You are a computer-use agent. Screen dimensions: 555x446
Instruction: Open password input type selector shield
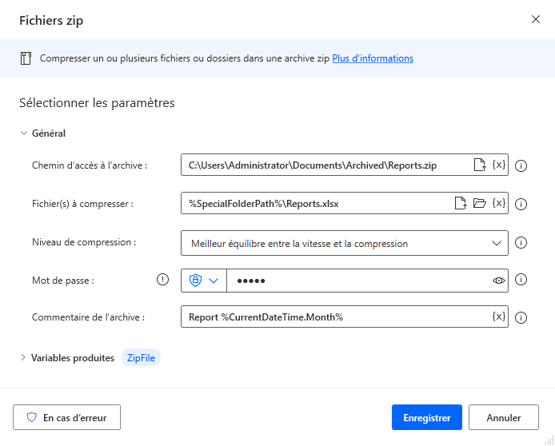pos(203,281)
